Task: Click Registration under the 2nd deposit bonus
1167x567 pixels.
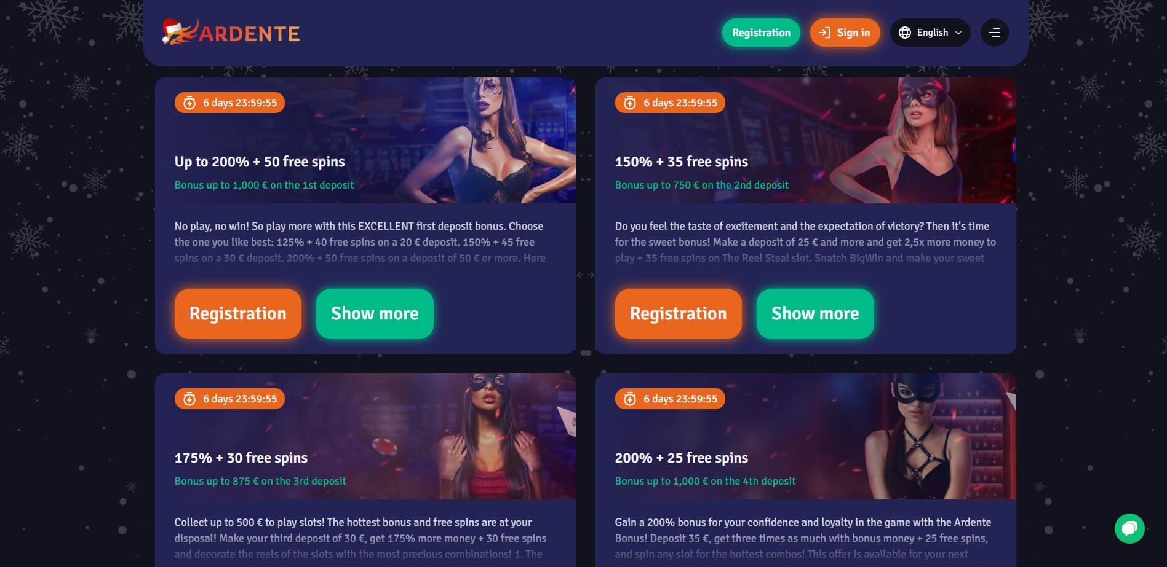Action: (679, 314)
